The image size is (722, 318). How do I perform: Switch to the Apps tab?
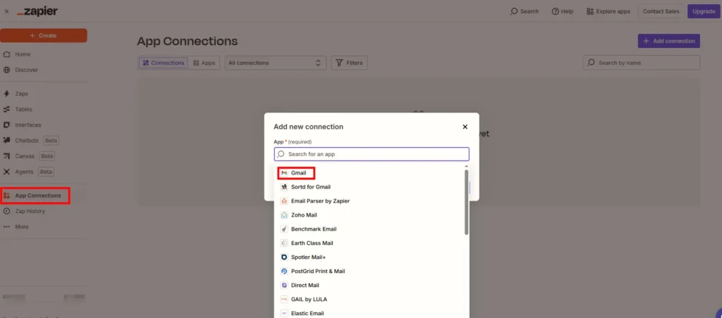[204, 63]
